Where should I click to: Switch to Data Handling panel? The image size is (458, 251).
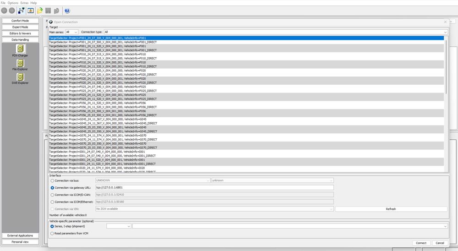[20, 40]
